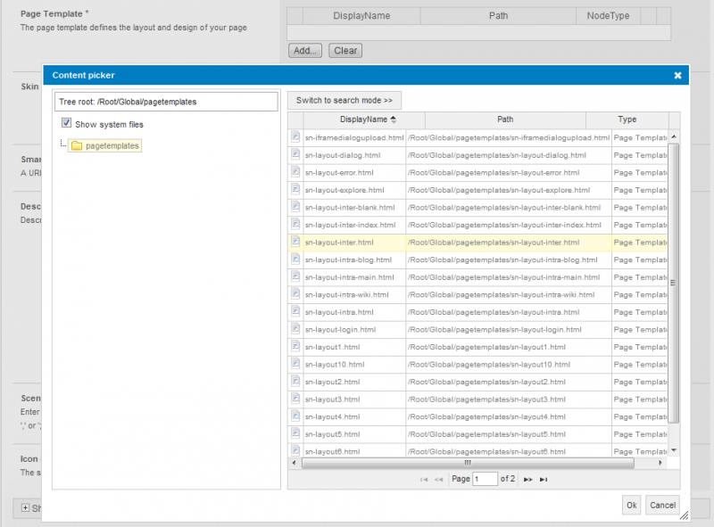
Task: Click background DisplayName column header
Action: click(361, 16)
